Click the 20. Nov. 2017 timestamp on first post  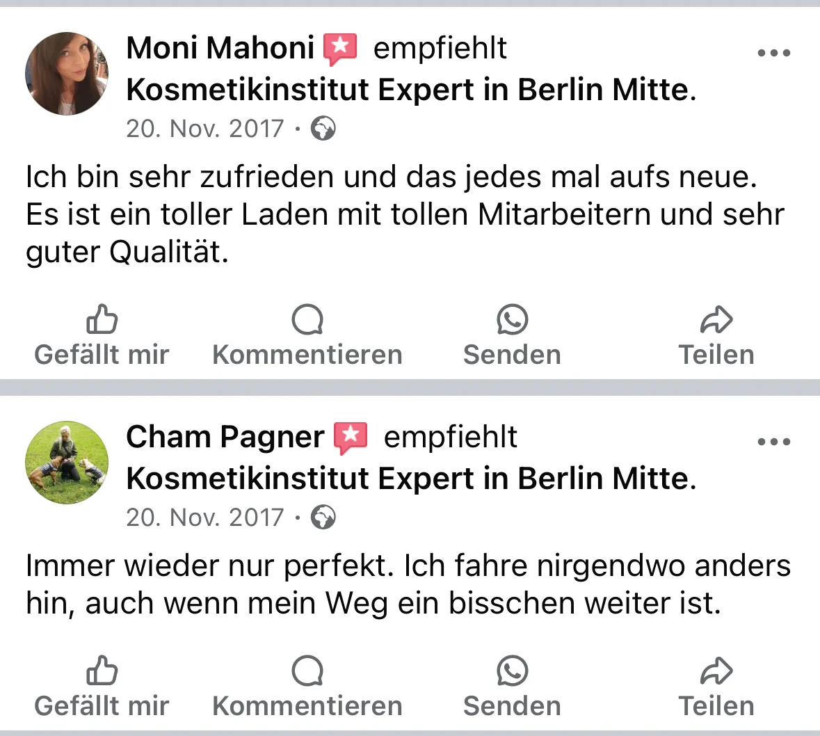click(x=205, y=129)
